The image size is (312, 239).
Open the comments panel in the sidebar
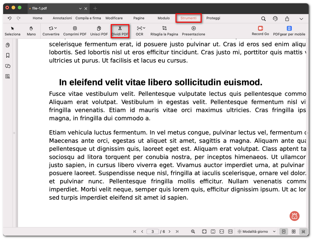(x=8, y=66)
